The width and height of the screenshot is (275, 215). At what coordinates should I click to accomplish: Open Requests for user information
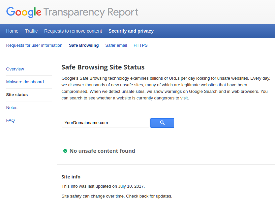click(x=34, y=45)
